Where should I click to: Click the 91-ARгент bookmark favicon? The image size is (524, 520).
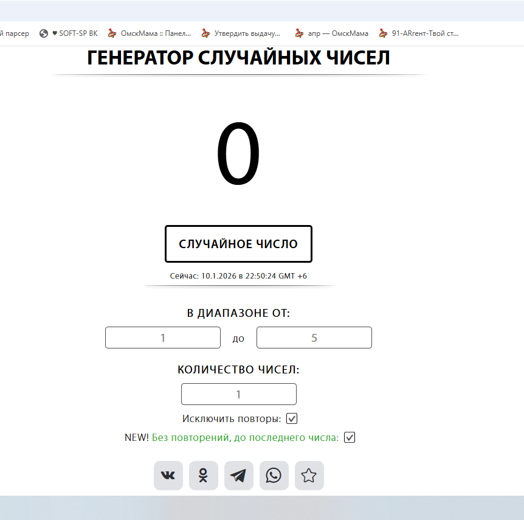pyautogui.click(x=382, y=33)
